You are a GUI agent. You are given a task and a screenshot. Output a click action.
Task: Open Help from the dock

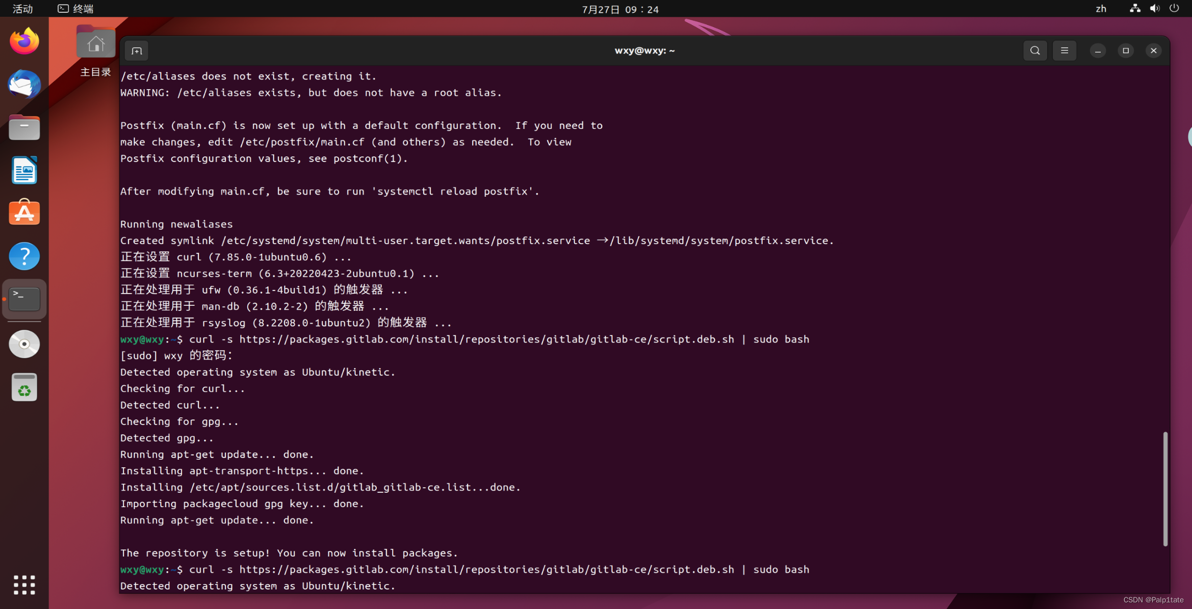pyautogui.click(x=24, y=256)
